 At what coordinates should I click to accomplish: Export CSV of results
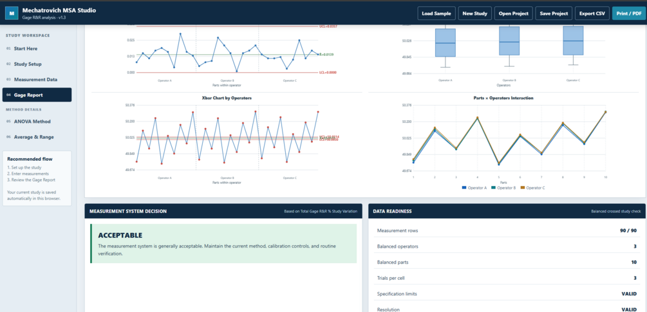click(x=592, y=14)
